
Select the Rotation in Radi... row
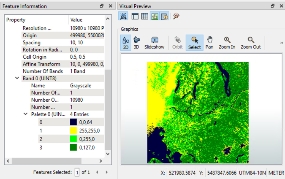pos(63,50)
